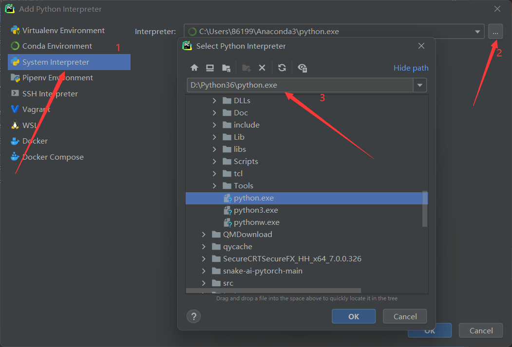The image size is (512, 347).
Task: Expand the DLLs folder
Action: 214,101
